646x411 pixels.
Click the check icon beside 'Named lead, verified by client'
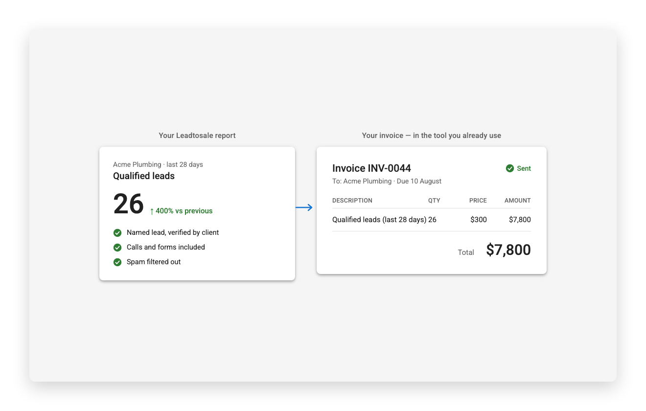(117, 232)
